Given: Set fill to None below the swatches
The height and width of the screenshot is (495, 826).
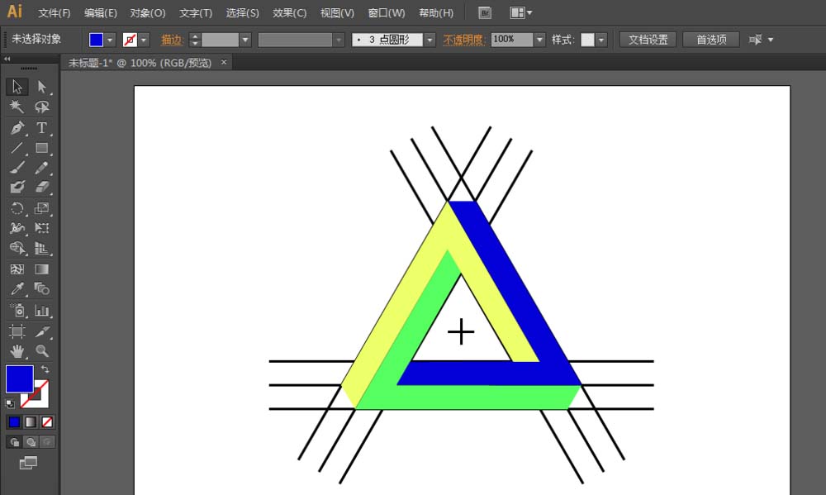Looking at the screenshot, I should (x=45, y=421).
